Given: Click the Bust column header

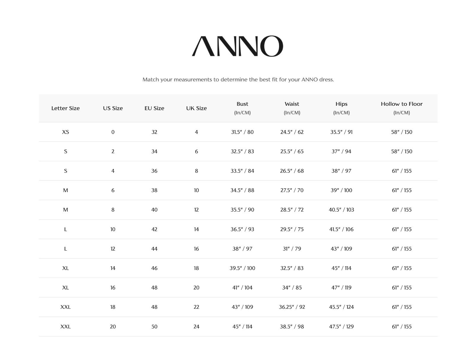Looking at the screenshot, I should (242, 104).
